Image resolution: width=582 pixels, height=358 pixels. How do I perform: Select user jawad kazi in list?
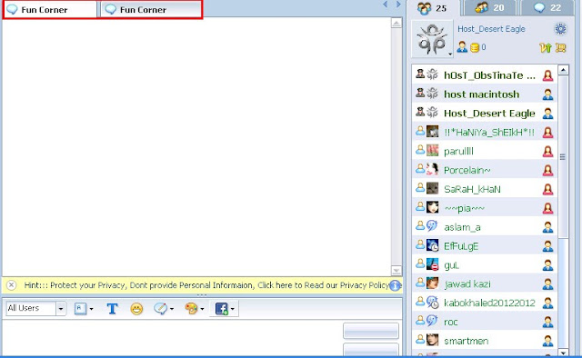[x=485, y=284]
